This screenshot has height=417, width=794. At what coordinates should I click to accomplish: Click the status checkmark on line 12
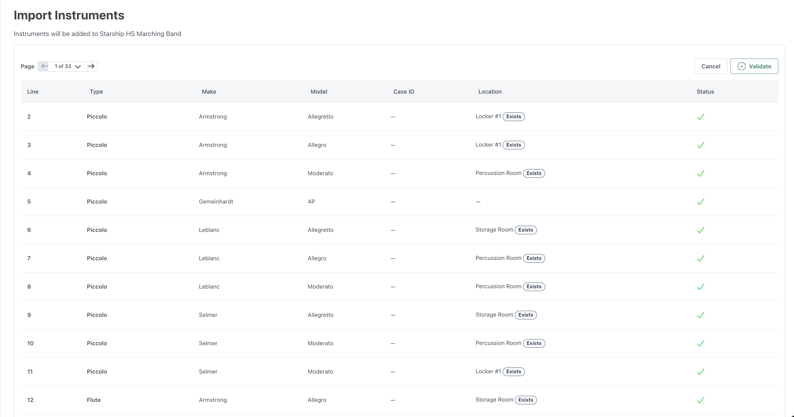[x=700, y=400]
